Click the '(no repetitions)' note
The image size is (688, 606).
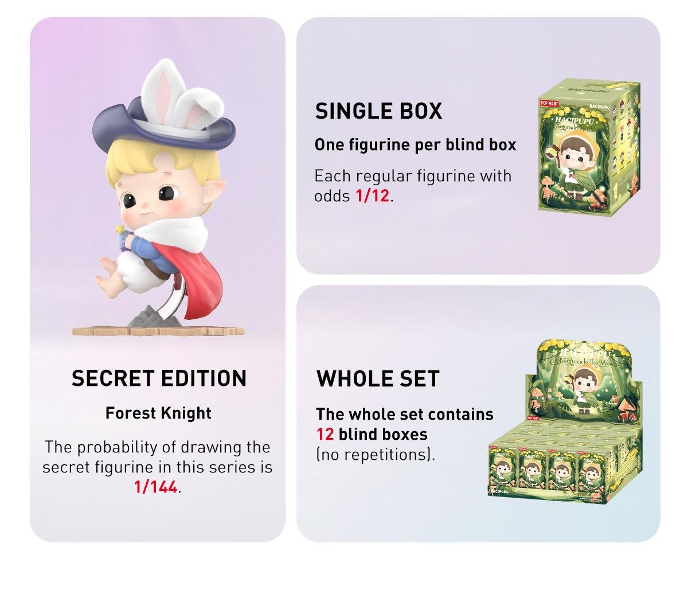pos(376,455)
